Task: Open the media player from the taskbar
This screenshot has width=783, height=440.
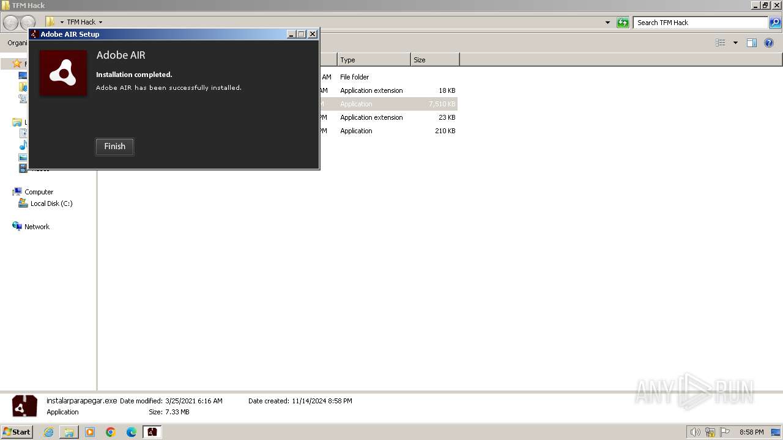Action: [x=90, y=432]
